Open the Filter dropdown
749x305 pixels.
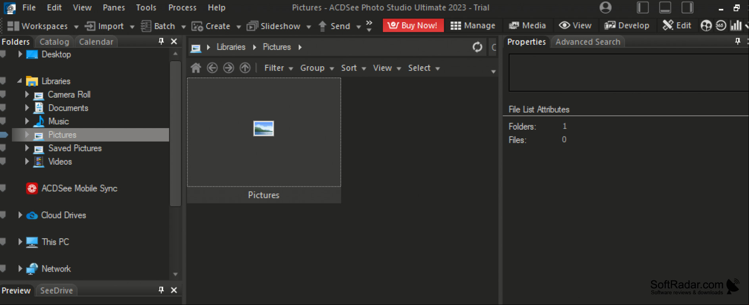[278, 68]
